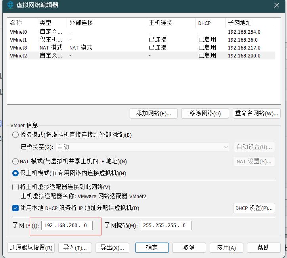
Task: Select VMnet0 row in network list
Action: tap(142, 32)
